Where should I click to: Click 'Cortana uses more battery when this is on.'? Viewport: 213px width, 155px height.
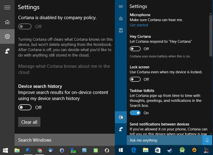(160, 56)
